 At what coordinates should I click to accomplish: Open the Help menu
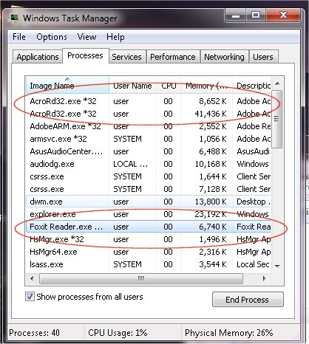(x=115, y=37)
